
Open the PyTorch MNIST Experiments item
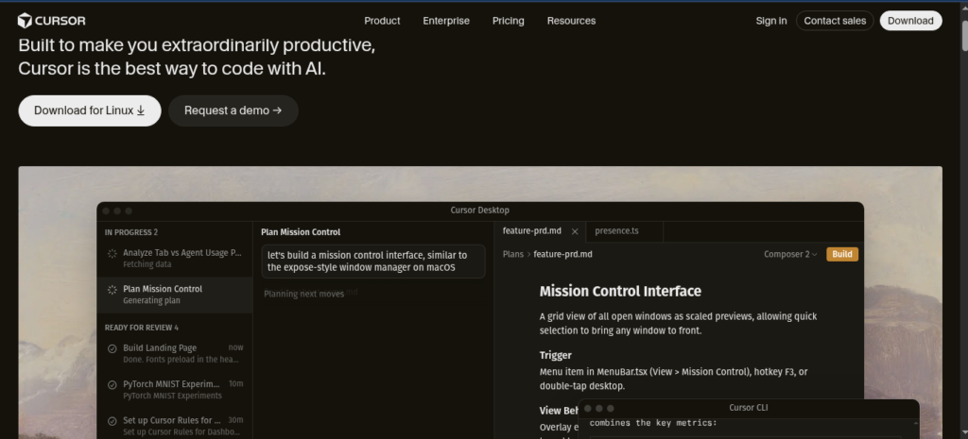[175, 390]
